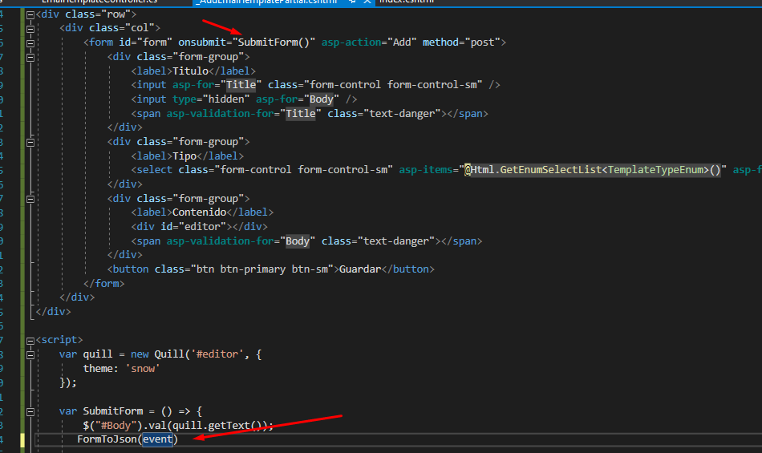The width and height of the screenshot is (762, 453).
Task: Click the asp-action attribute name
Action: coord(351,42)
